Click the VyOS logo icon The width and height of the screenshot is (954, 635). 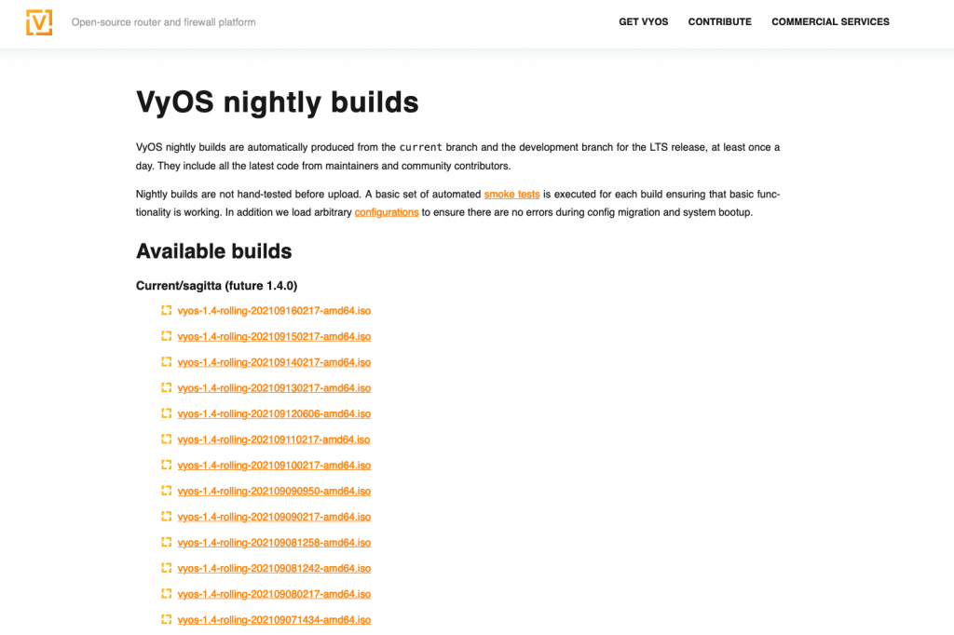tap(39, 22)
